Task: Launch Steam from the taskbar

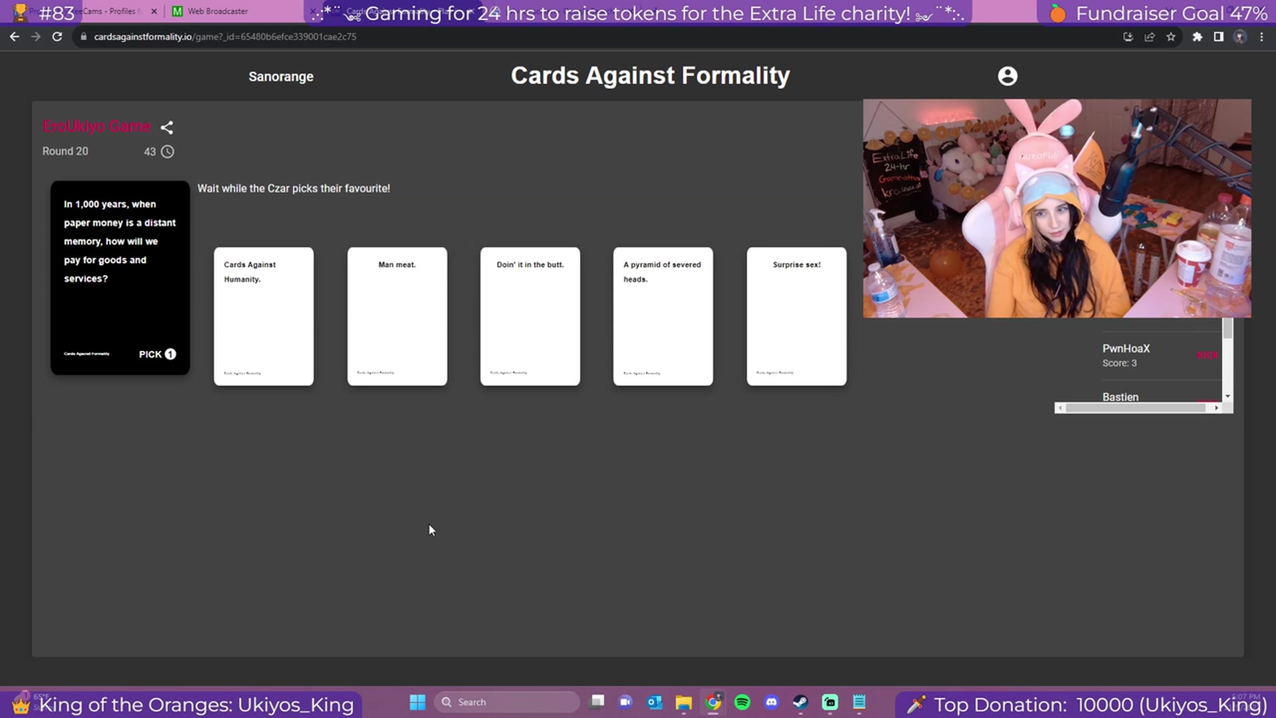Action: click(x=801, y=702)
